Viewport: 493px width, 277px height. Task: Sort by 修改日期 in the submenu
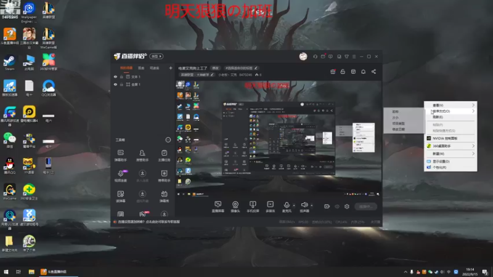[x=404, y=129]
